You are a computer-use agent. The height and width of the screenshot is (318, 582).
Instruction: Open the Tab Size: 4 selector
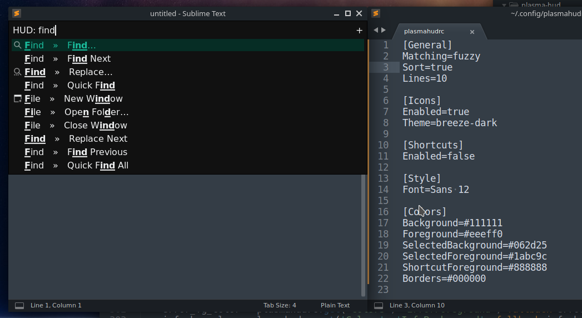click(x=280, y=305)
